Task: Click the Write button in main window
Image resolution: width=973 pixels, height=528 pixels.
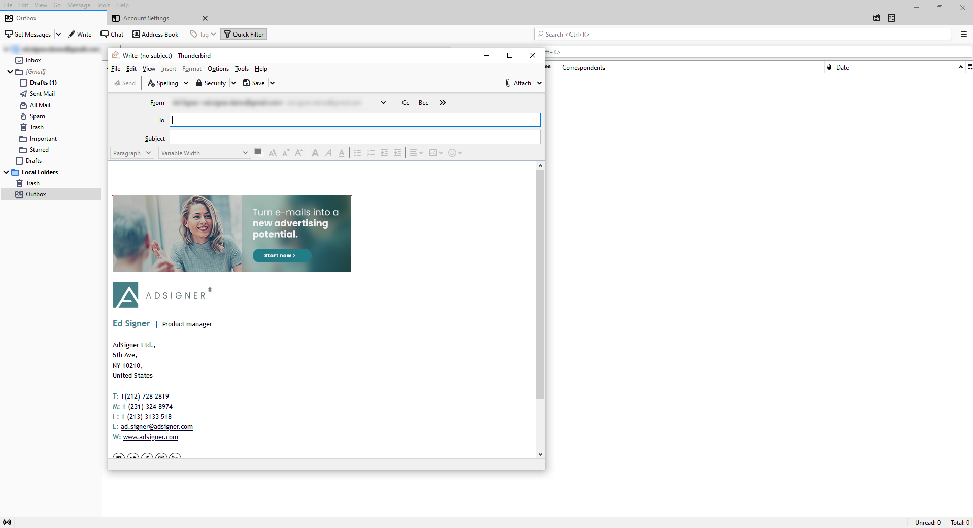Action: point(80,34)
